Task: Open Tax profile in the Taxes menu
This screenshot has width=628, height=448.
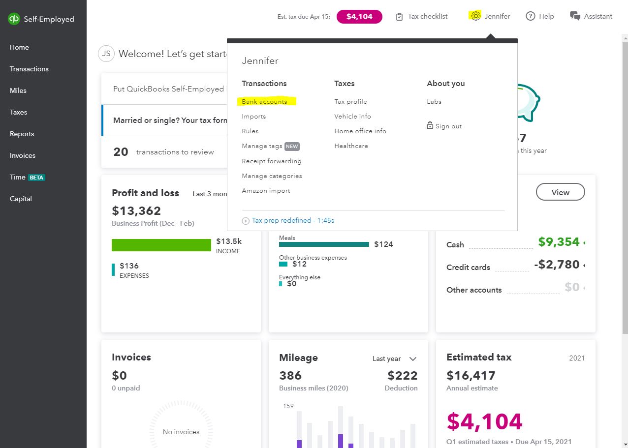Action: (x=350, y=102)
